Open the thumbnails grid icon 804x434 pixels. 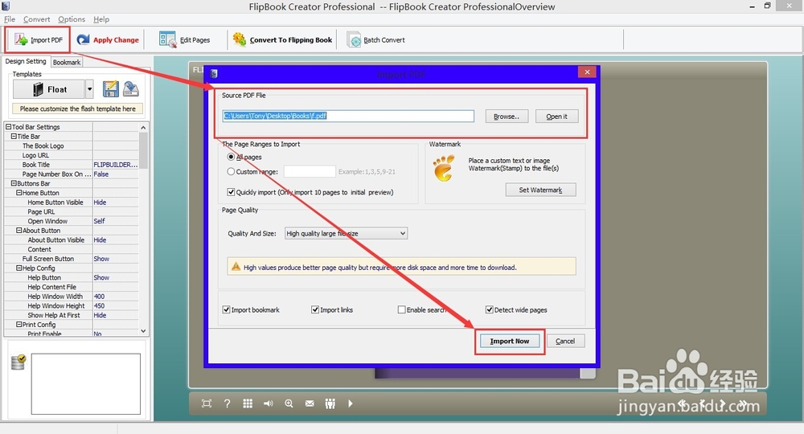(248, 403)
